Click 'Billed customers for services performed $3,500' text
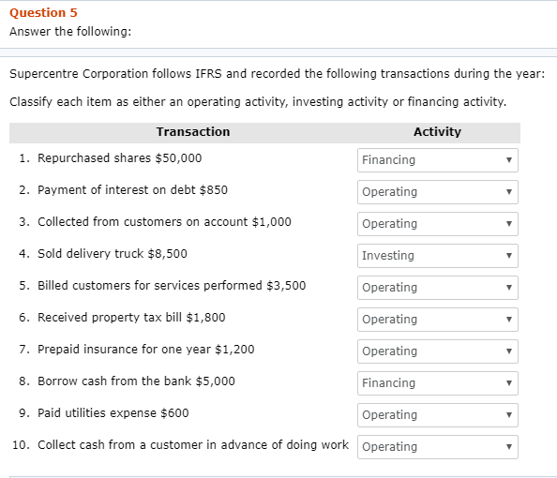The image size is (557, 478). click(172, 286)
